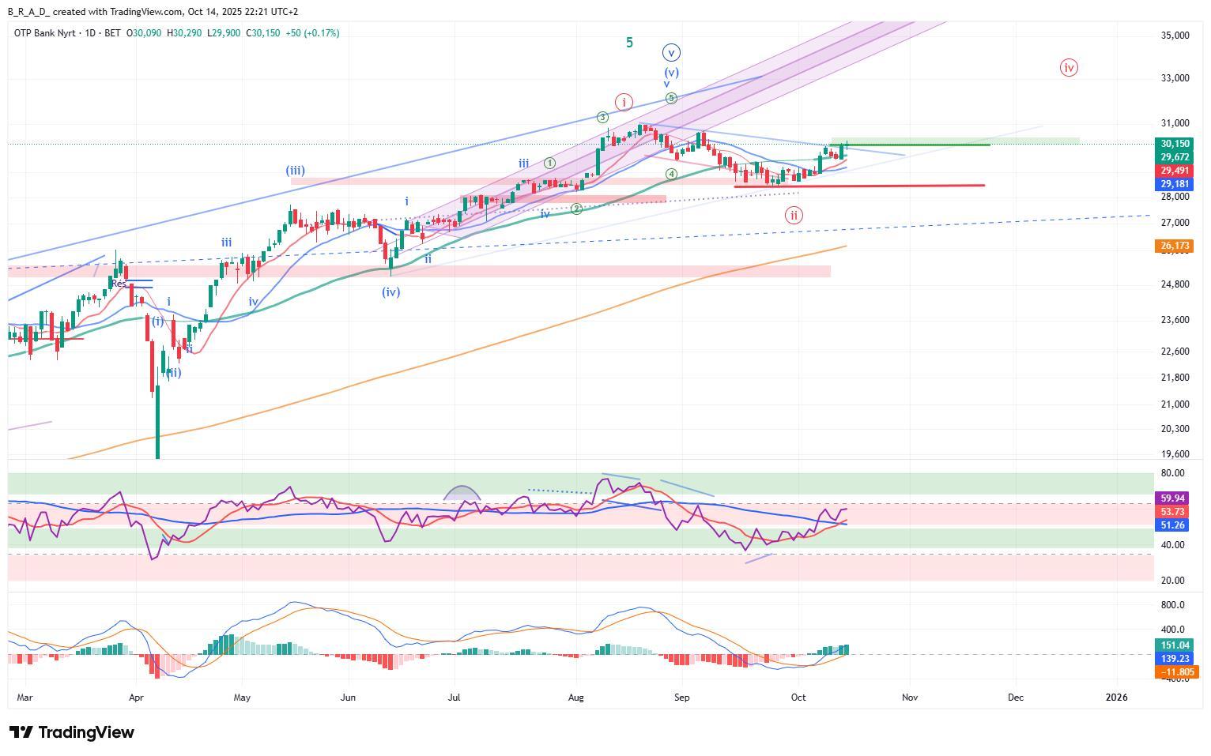Select the orange 26,173 moving average label
This screenshot has width=1211, height=756.
click(x=1175, y=246)
